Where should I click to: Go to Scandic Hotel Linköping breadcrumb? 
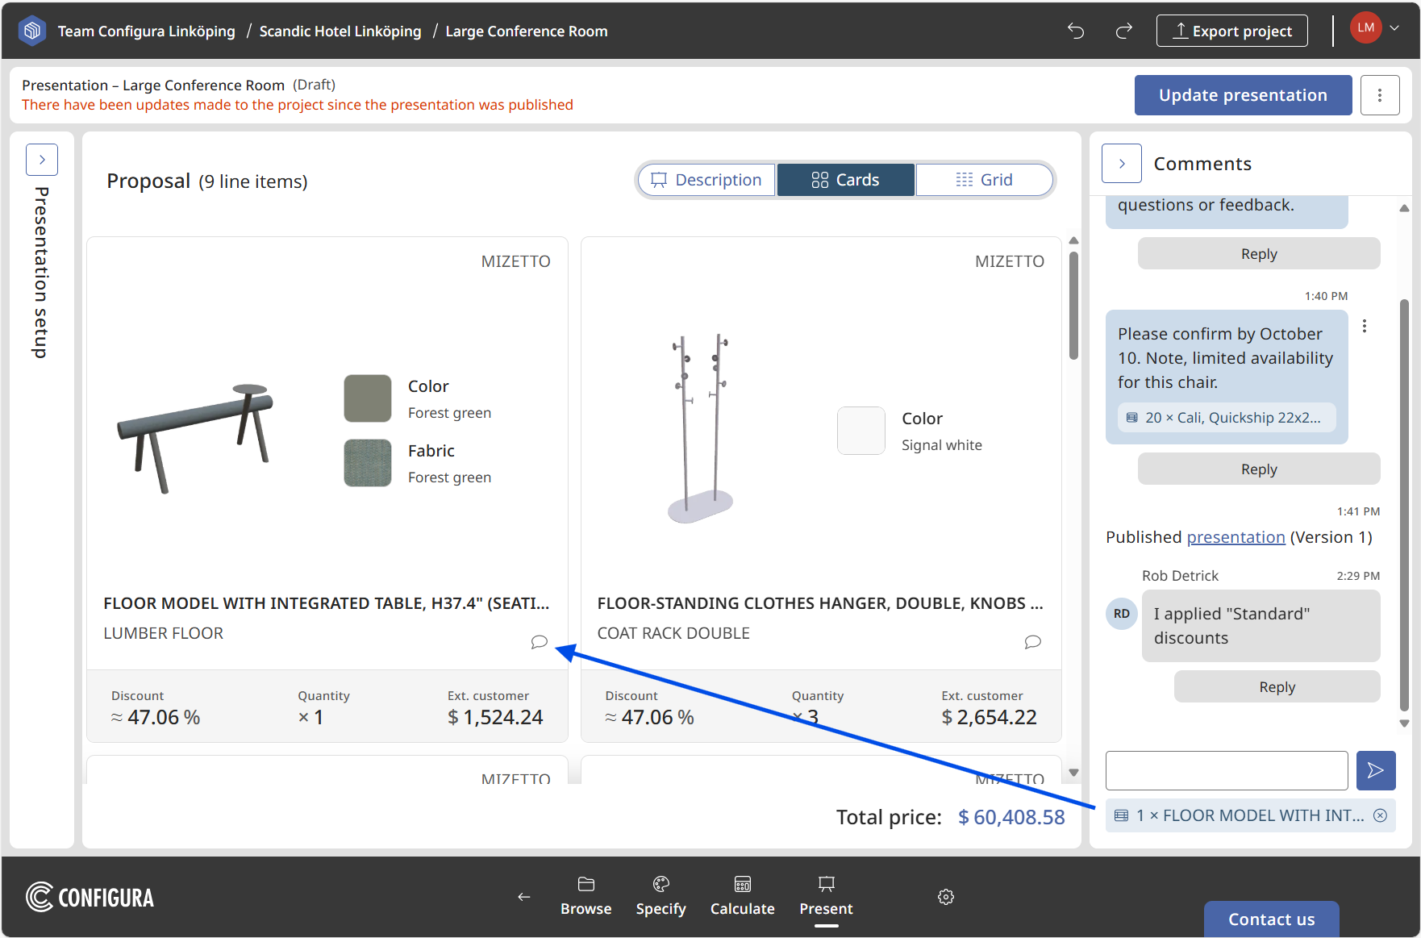click(x=340, y=31)
